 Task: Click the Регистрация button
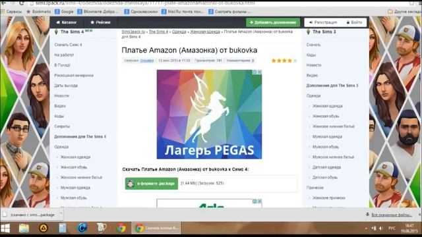click(323, 22)
